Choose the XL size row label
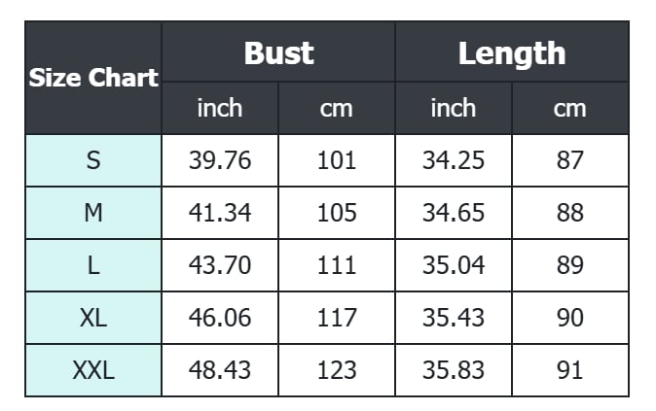 click(93, 318)
